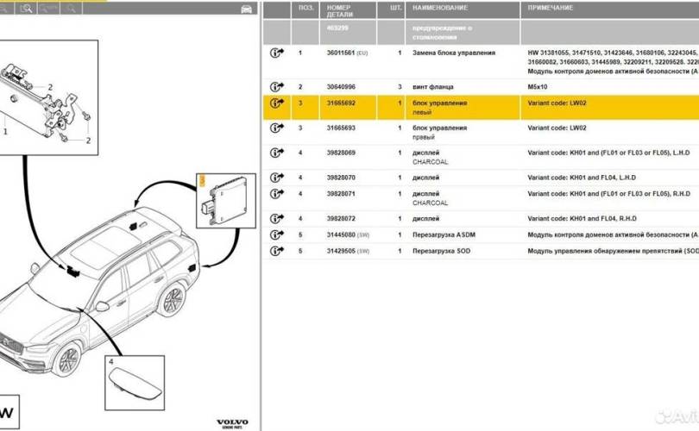
Task: Click info icon on highlighted row 31665692
Action: tap(277, 103)
